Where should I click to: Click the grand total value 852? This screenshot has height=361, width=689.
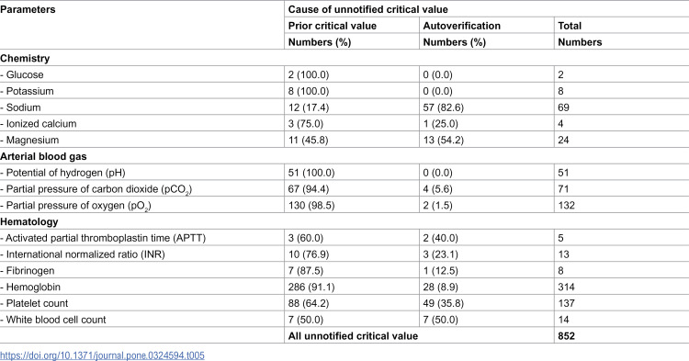pos(567,336)
